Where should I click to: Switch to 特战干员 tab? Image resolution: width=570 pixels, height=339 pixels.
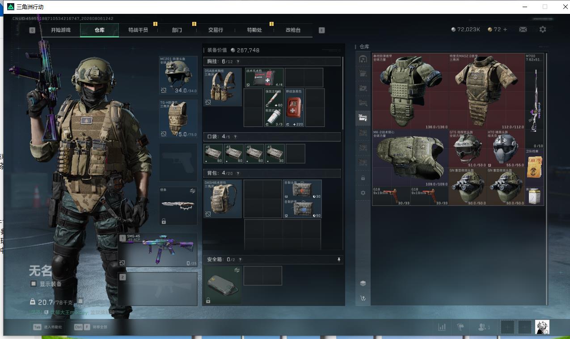138,30
